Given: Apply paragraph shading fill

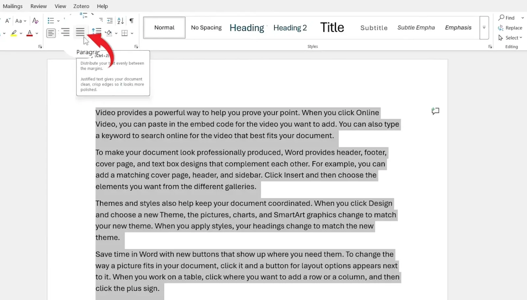Looking at the screenshot, I should [x=108, y=33].
